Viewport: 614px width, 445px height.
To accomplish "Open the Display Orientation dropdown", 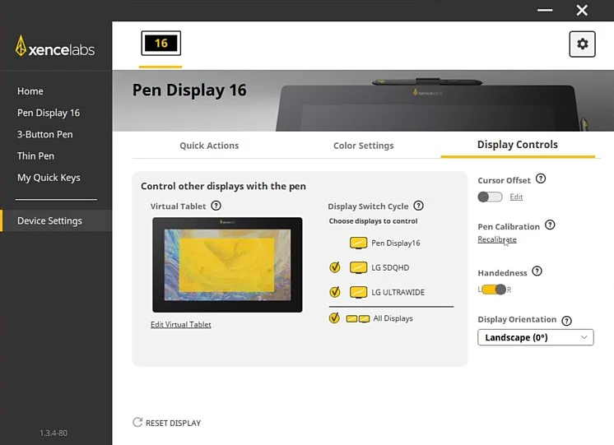I will pyautogui.click(x=535, y=337).
